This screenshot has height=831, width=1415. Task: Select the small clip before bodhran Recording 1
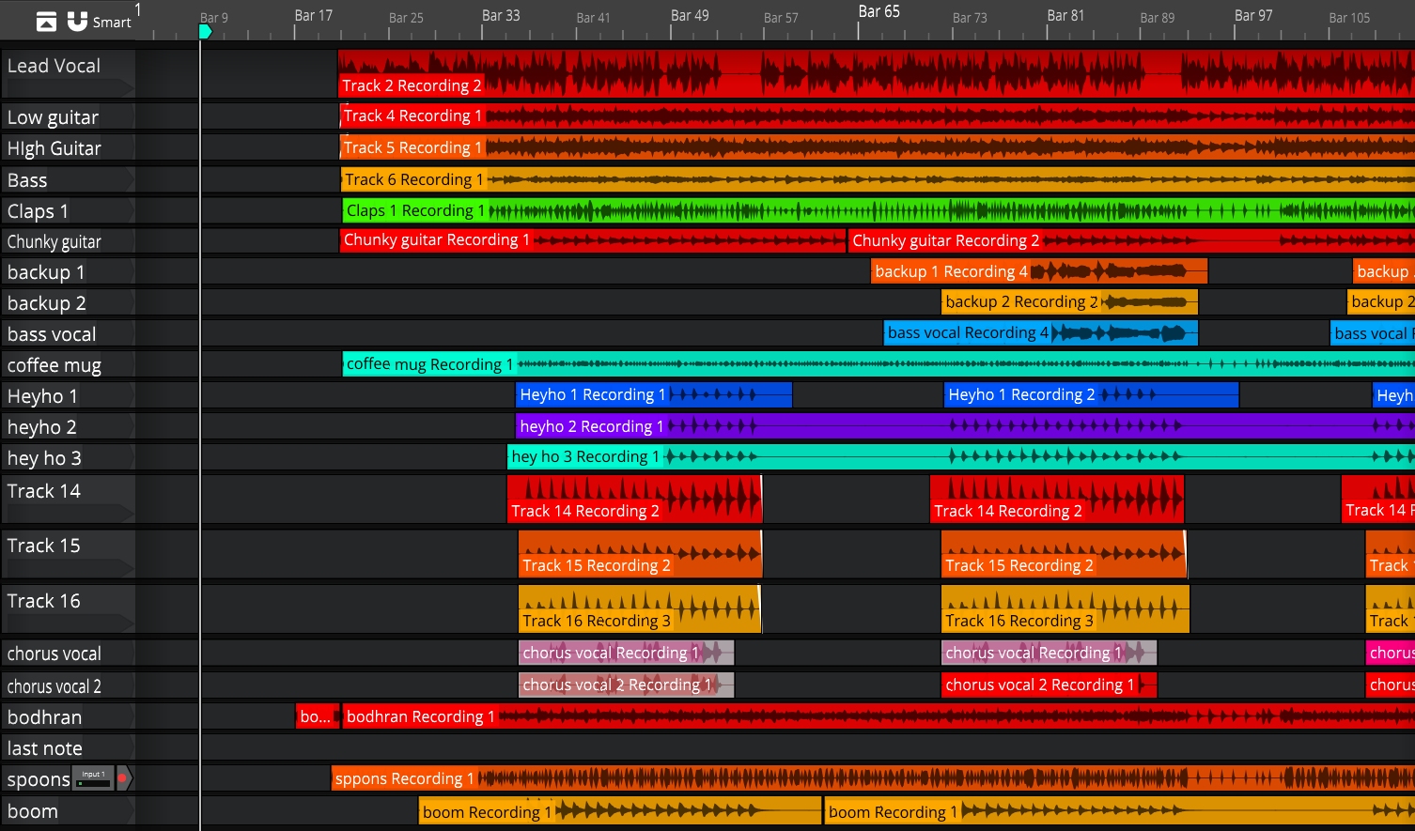pyautogui.click(x=317, y=716)
